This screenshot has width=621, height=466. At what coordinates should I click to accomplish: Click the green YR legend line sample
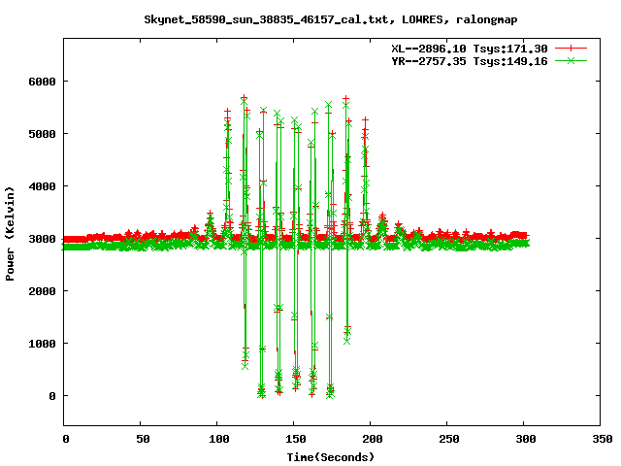(x=571, y=60)
